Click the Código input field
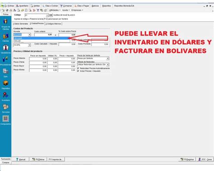This screenshot has height=171, width=214. coord(35,15)
